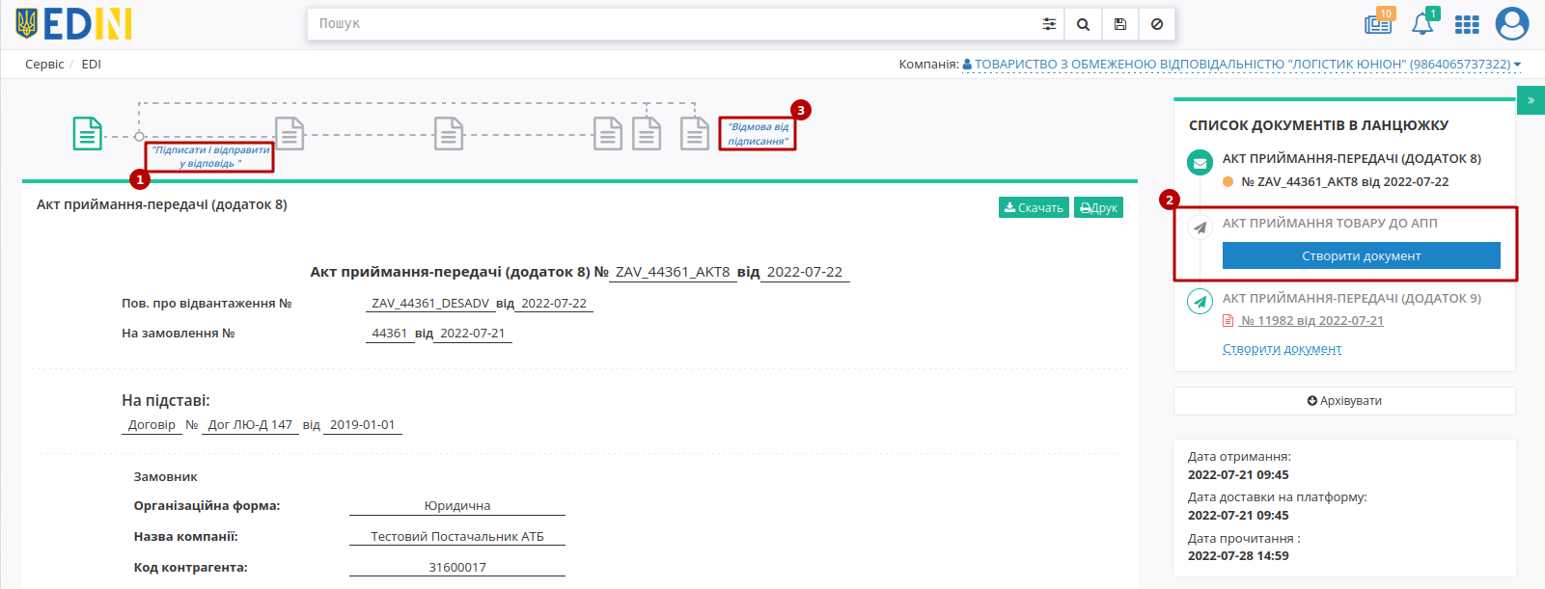Image resolution: width=1545 pixels, height=589 pixels.
Task: Click СПИСОК ДОКУМЕНТІВ В ЛАНЦЮЖКУ heading
Action: (x=1318, y=125)
